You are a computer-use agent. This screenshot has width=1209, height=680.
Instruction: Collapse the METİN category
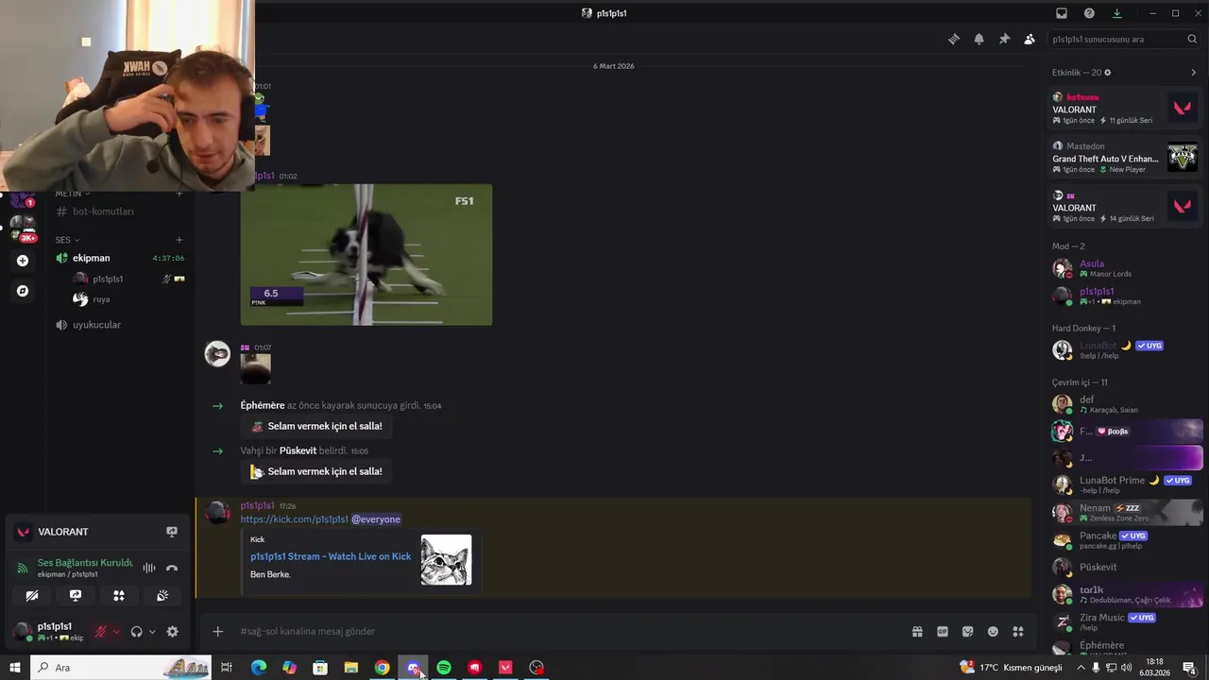73,194
